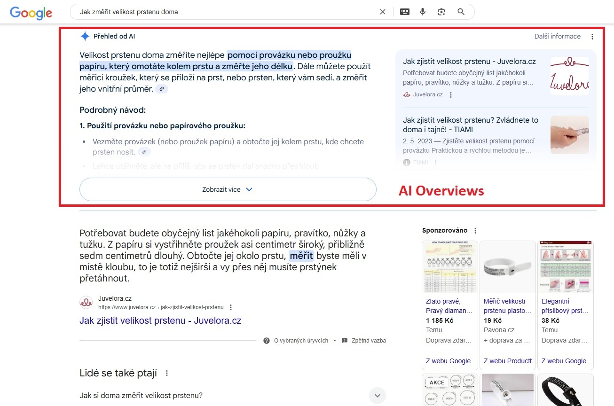Click the Google logo

click(x=31, y=12)
